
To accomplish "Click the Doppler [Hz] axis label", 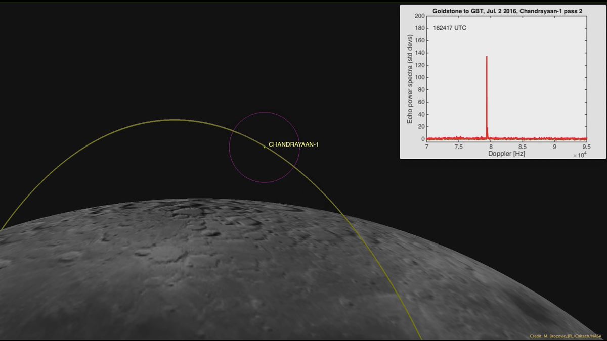I will (x=506, y=153).
